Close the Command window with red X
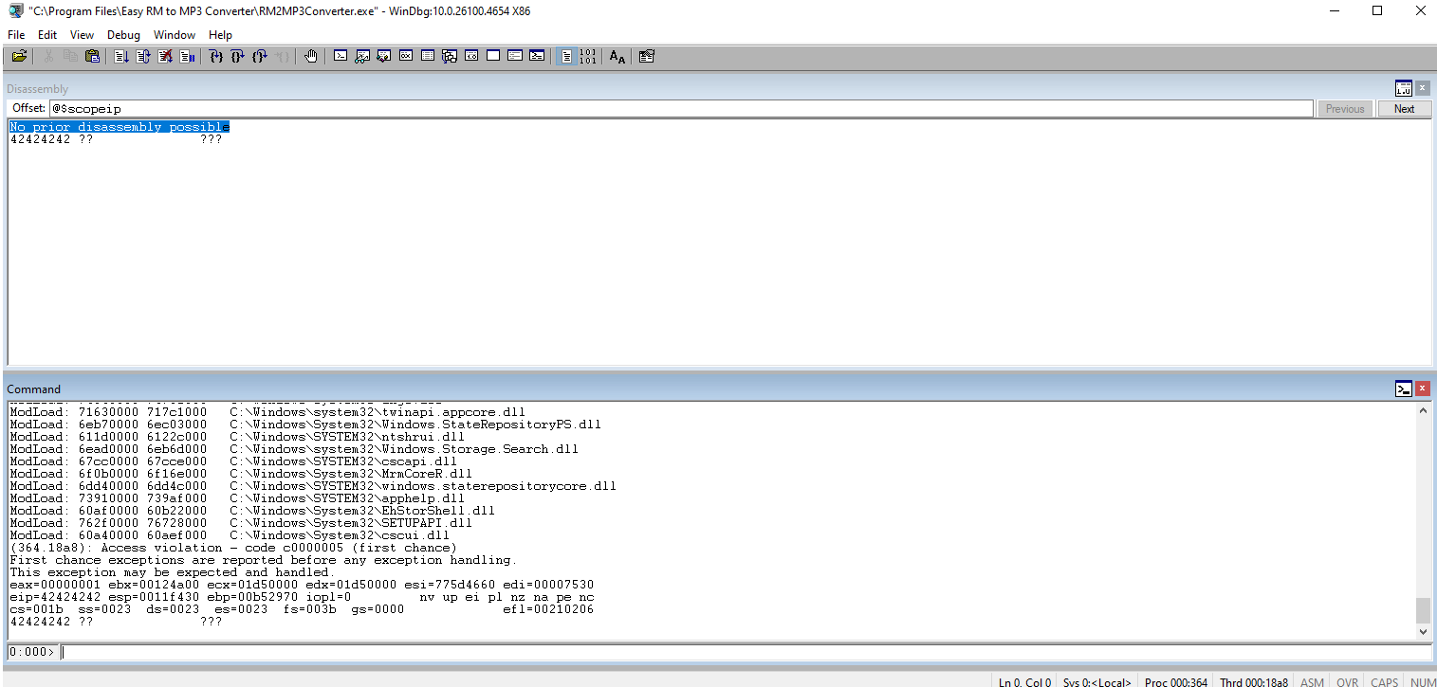Image resolution: width=1437 pixels, height=687 pixels. point(1422,389)
